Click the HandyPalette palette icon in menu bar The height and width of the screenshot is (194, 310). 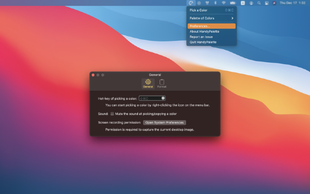(191, 3)
